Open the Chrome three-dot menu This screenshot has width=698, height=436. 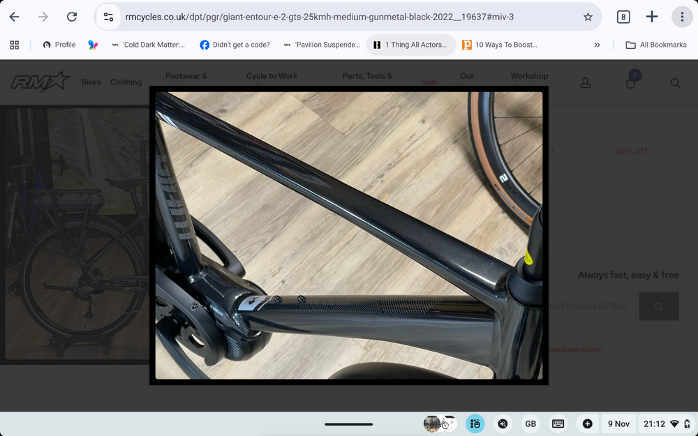pos(682,17)
